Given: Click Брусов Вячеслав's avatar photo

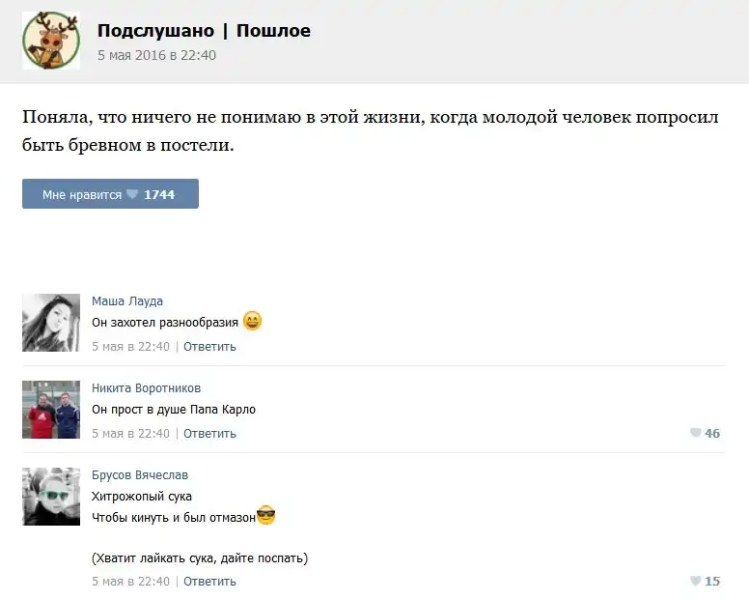Looking at the screenshot, I should pos(51,497).
